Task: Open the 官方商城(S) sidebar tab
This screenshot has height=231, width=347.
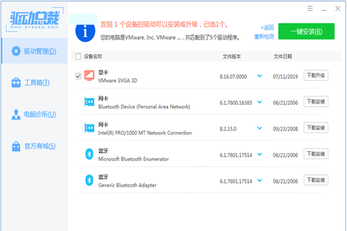Action: 34,146
